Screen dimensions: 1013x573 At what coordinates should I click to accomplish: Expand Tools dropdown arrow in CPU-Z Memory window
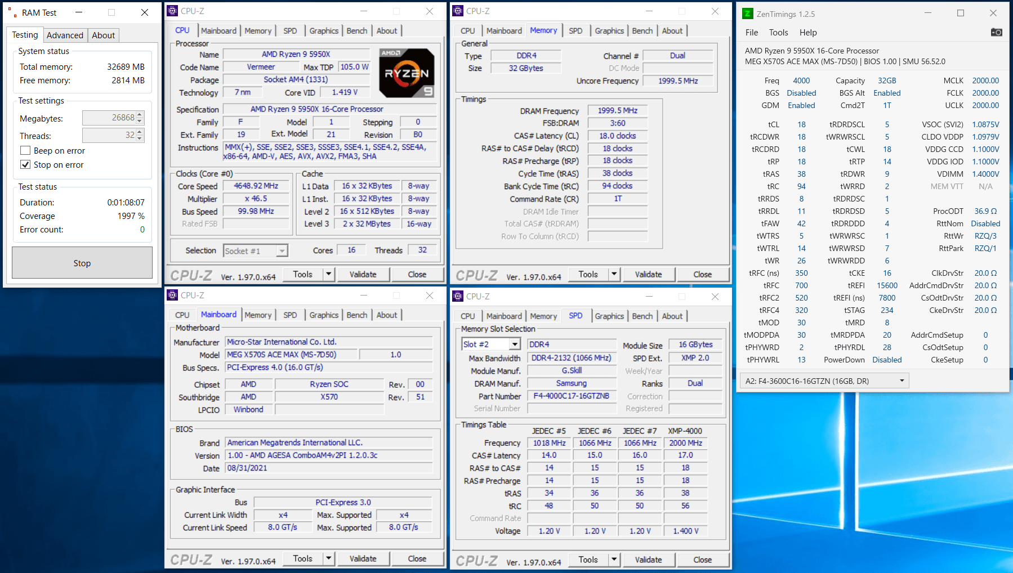614,274
